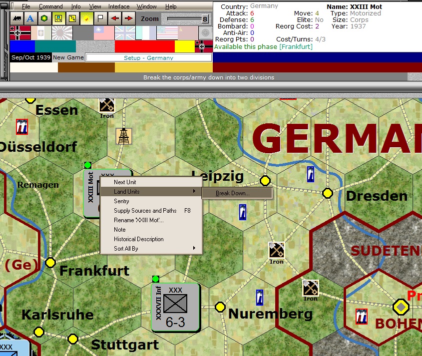This screenshot has width=422, height=356.
Task: Open the View menu
Action: click(x=95, y=6)
